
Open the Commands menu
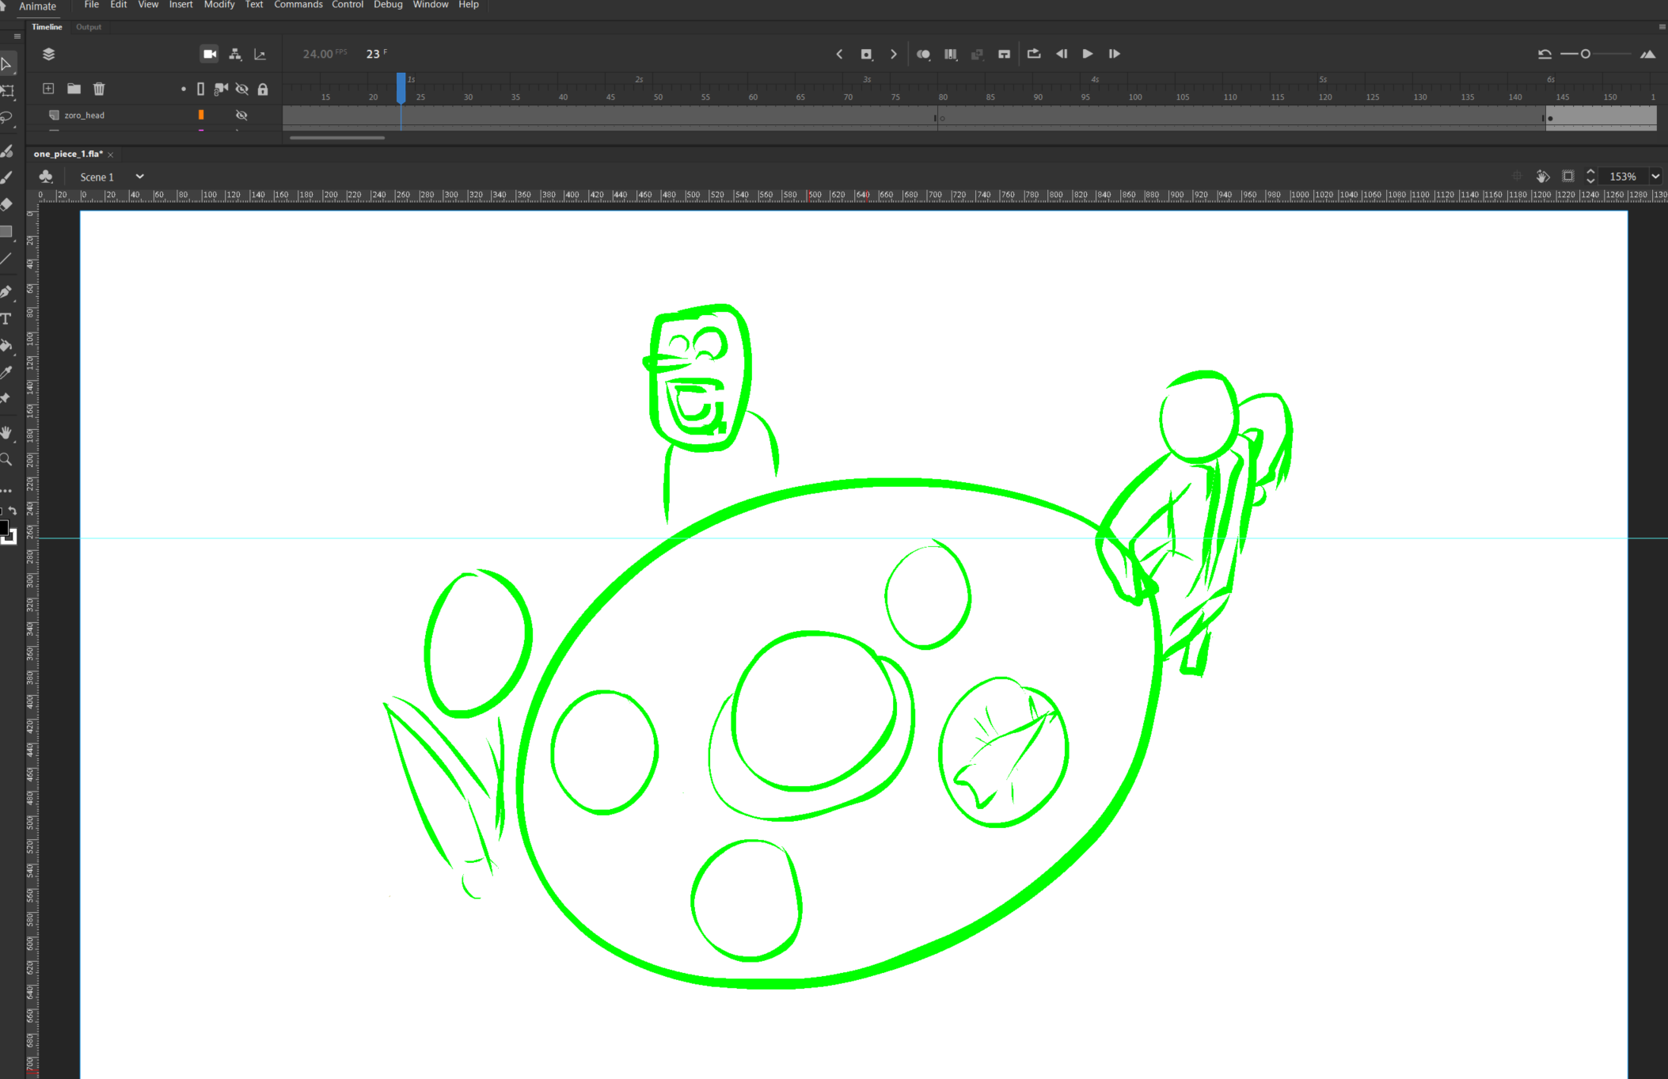(298, 5)
